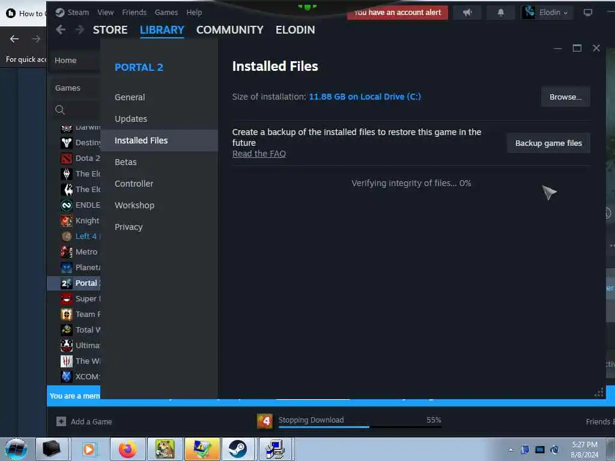Click the Browse... button
This screenshot has width=615, height=461.
(x=565, y=97)
